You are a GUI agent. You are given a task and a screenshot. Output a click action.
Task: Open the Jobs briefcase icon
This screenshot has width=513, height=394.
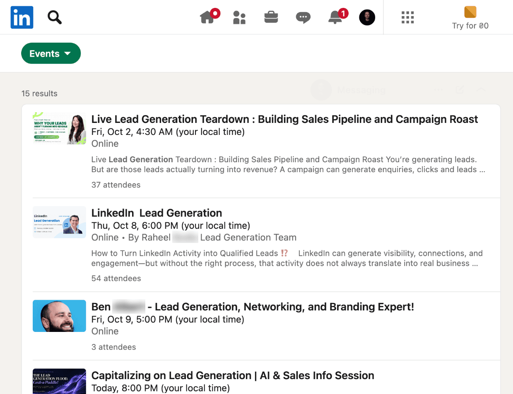[x=271, y=17]
